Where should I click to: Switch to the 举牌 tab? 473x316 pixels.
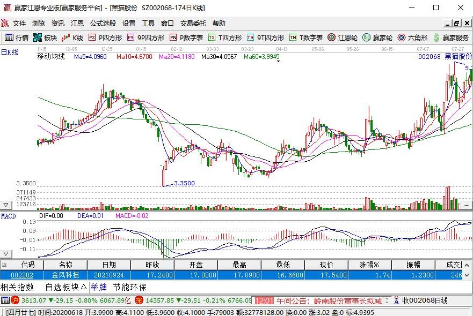click(99, 287)
